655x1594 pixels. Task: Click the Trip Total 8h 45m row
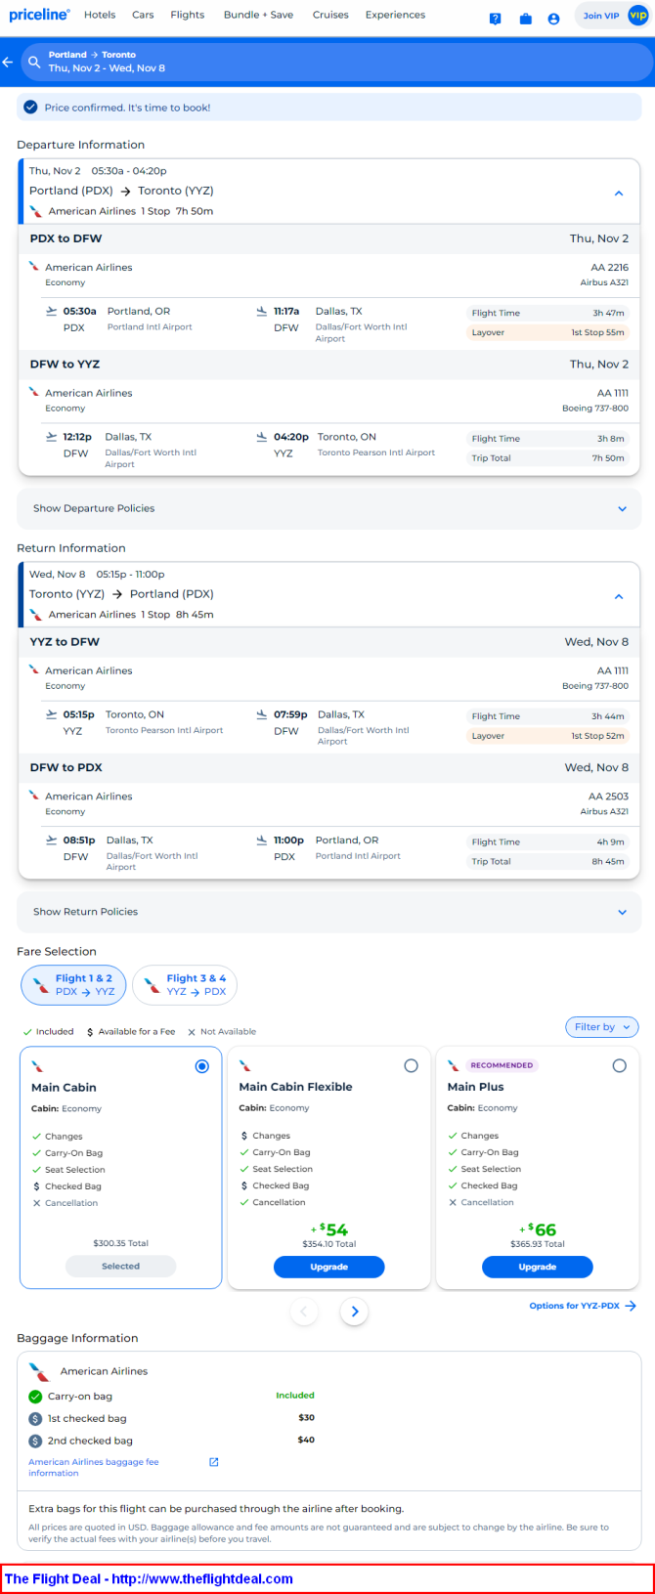point(547,861)
